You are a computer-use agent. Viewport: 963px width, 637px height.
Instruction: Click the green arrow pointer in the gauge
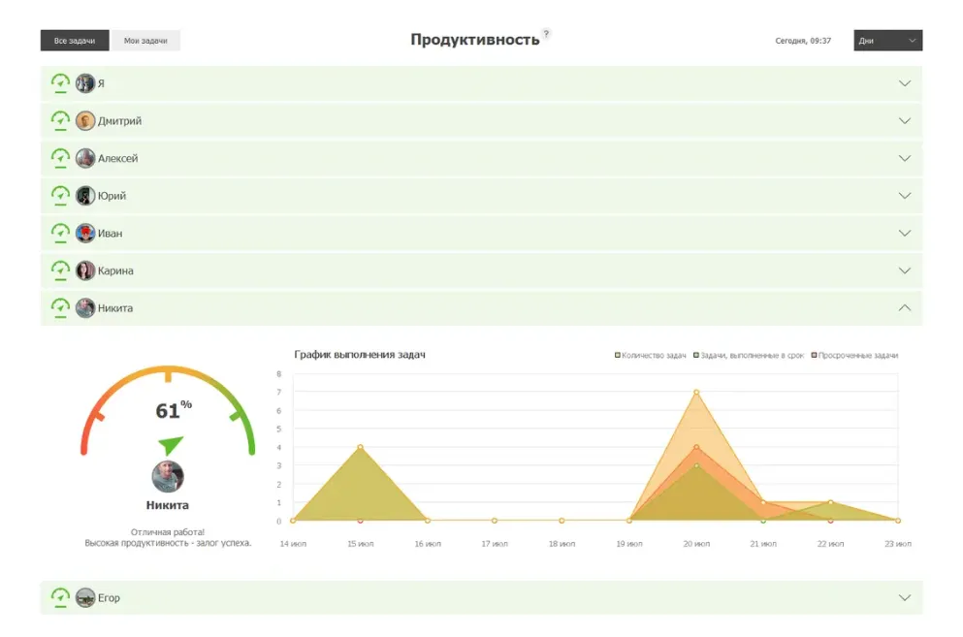point(170,445)
